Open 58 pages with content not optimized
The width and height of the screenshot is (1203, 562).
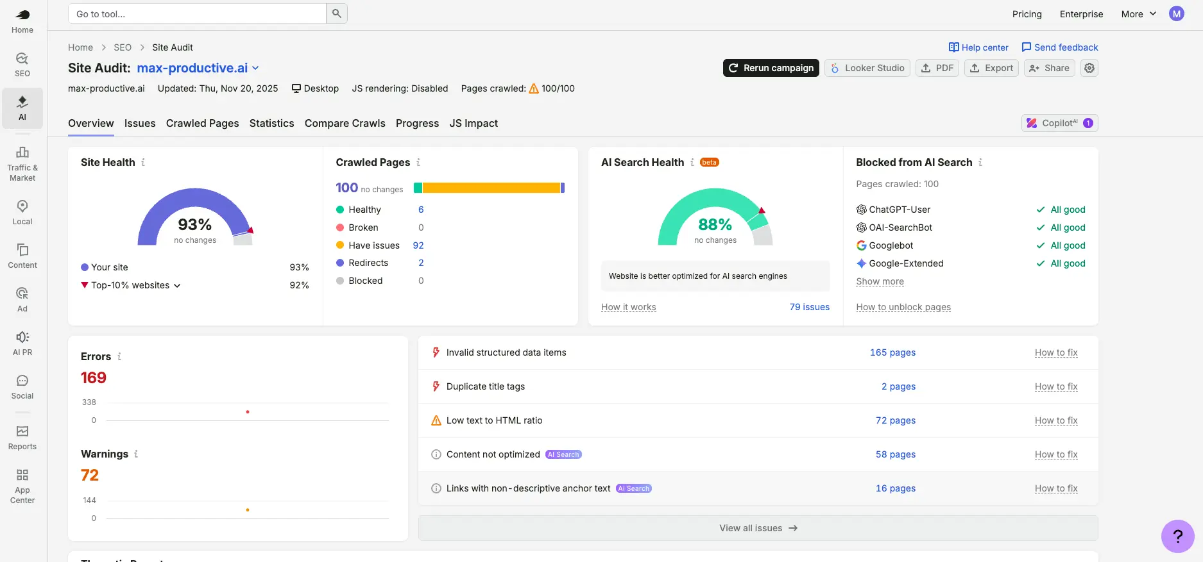[896, 454]
